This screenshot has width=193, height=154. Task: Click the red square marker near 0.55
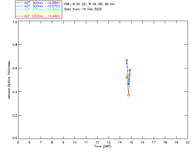(130, 74)
